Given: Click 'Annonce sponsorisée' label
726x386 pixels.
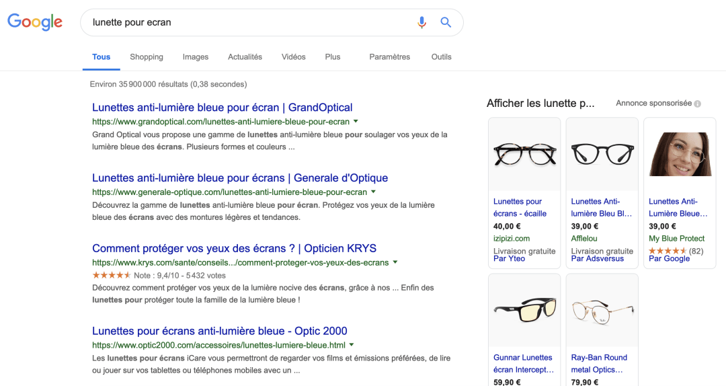Looking at the screenshot, I should click(x=654, y=104).
